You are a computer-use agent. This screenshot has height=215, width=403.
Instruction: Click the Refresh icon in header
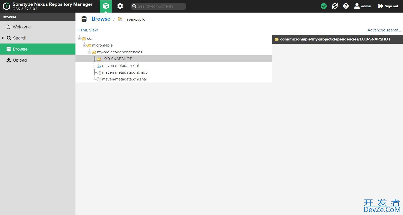335,6
